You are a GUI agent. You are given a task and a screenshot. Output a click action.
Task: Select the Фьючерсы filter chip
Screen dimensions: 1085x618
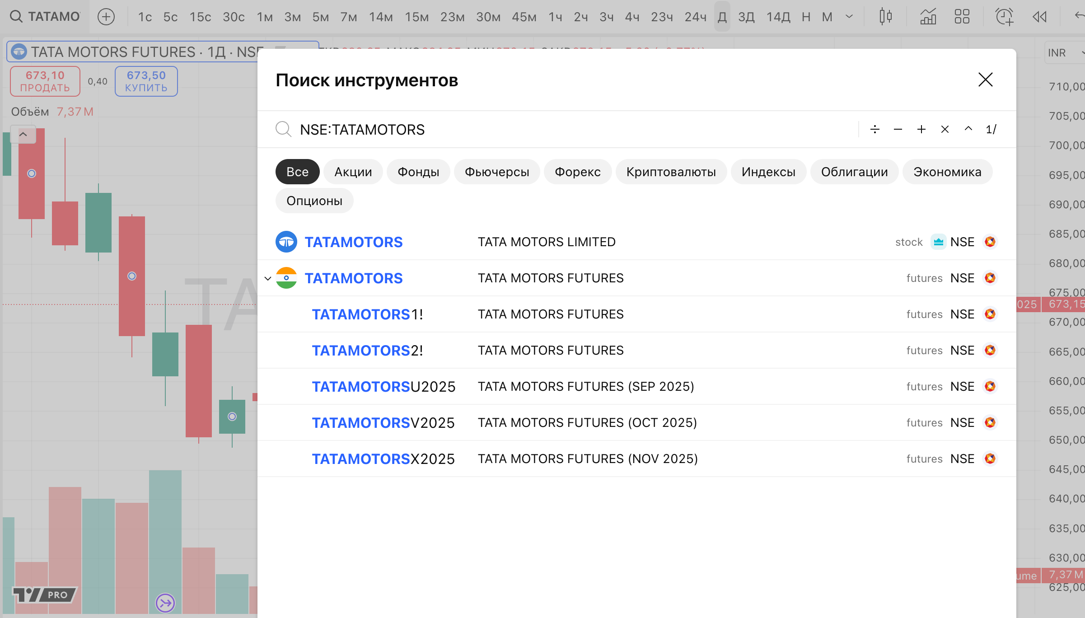(x=496, y=172)
